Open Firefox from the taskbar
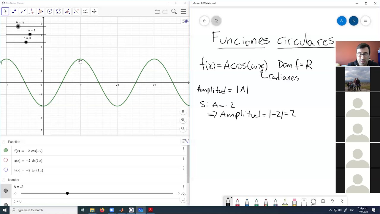380x214 pixels. pos(102,210)
